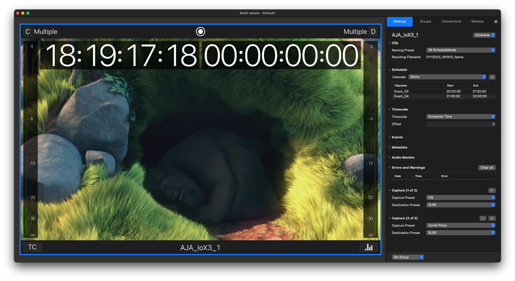The height and width of the screenshot is (281, 515).
Task: Add a new calendar with plus button
Action: [x=492, y=77]
